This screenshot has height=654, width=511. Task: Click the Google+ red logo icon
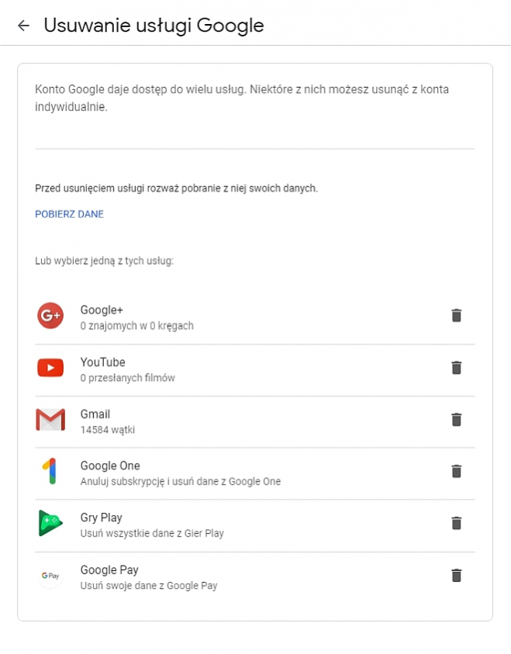[x=50, y=316]
